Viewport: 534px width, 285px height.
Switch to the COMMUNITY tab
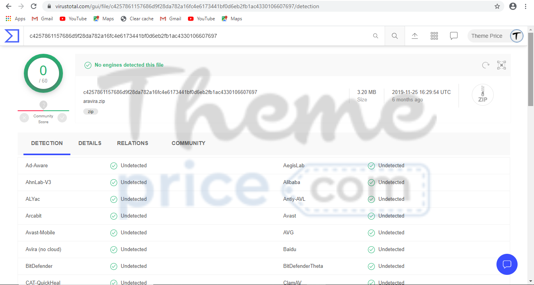(x=188, y=143)
